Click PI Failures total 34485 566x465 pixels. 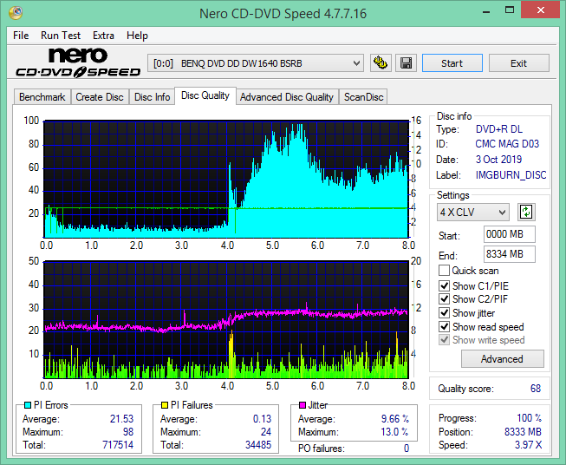click(258, 444)
